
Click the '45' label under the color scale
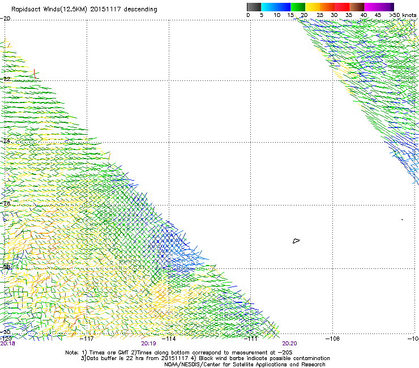click(378, 15)
